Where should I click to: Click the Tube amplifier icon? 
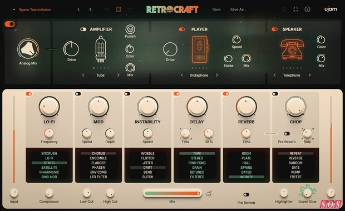point(101,49)
